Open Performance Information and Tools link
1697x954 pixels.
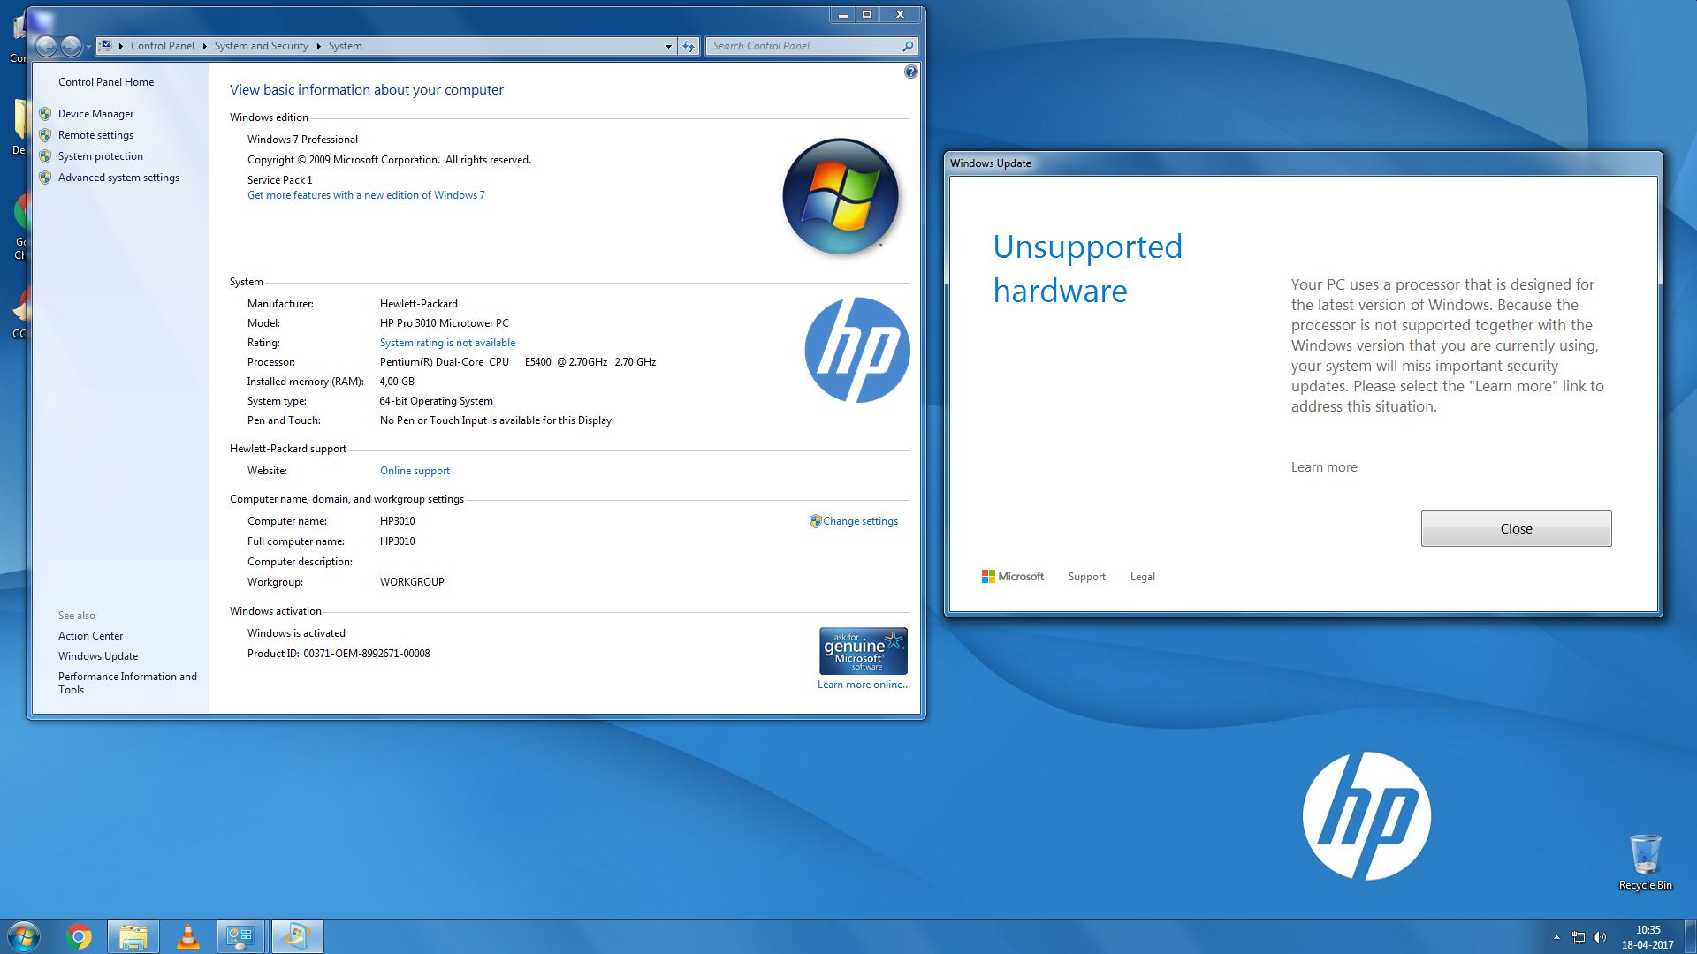tap(127, 683)
